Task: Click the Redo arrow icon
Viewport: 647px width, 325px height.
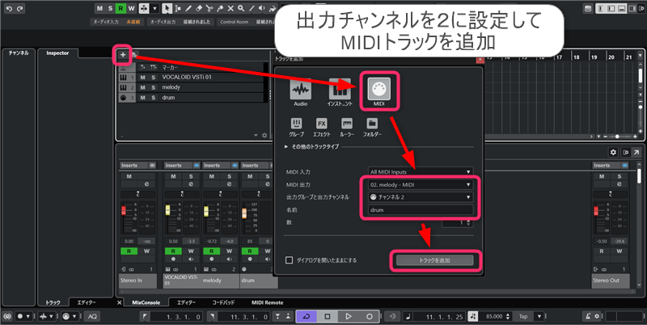Action: click(19, 8)
